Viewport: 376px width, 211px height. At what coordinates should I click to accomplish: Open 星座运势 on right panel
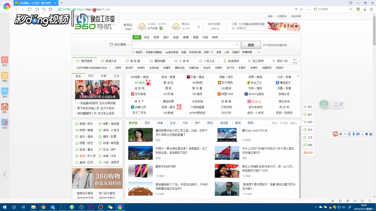pos(308,152)
